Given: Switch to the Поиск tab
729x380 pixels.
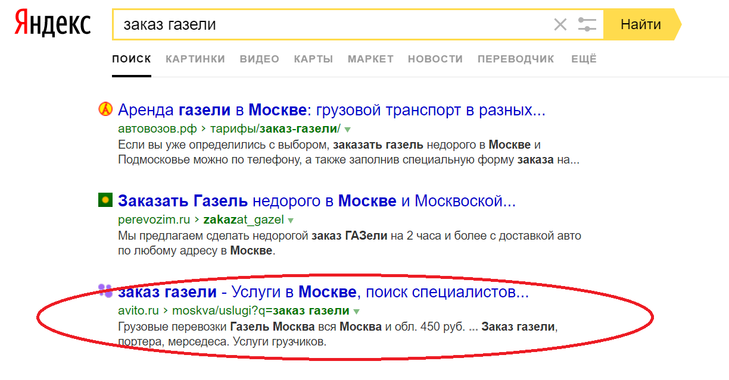Looking at the screenshot, I should [132, 59].
